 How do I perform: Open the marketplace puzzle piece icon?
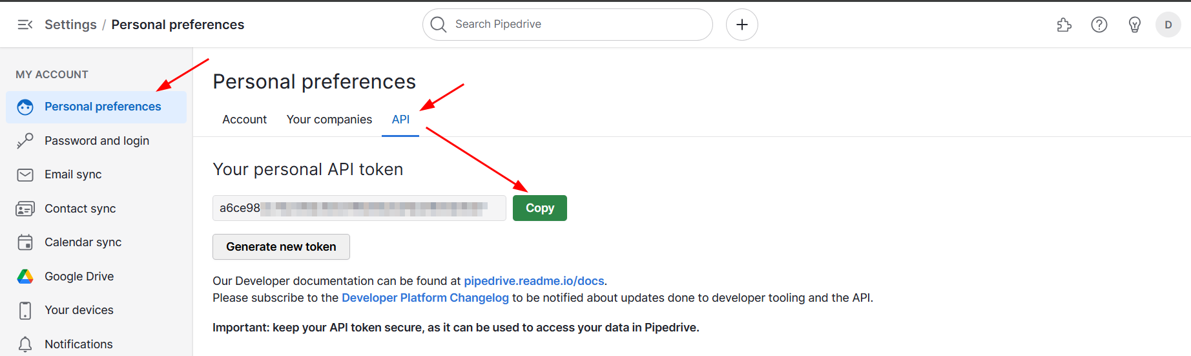pos(1064,25)
